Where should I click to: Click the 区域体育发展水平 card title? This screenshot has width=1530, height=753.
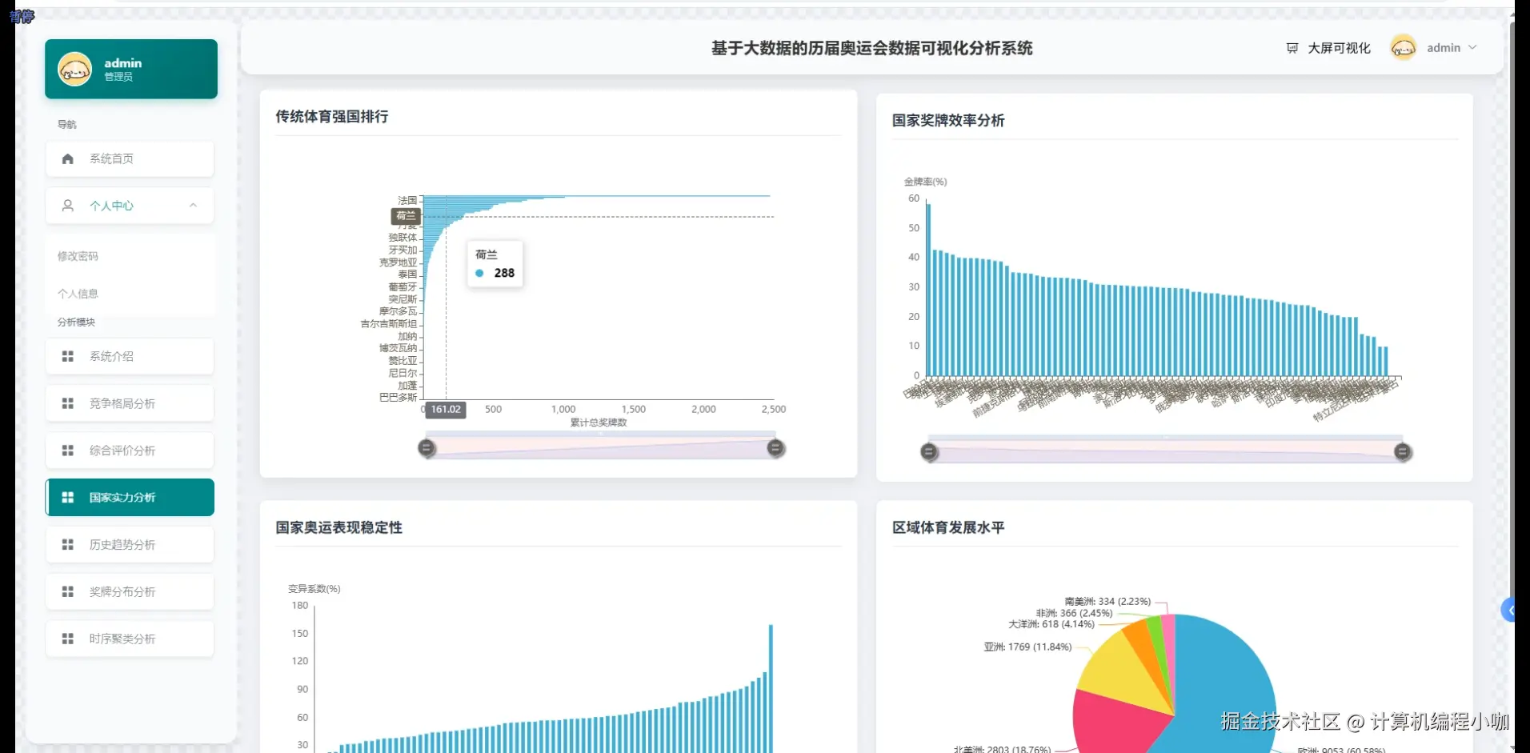[948, 528]
